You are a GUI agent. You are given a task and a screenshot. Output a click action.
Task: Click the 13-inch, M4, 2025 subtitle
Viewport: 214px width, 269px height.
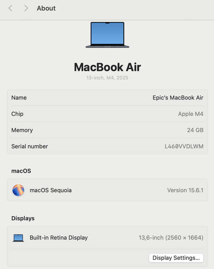point(107,78)
